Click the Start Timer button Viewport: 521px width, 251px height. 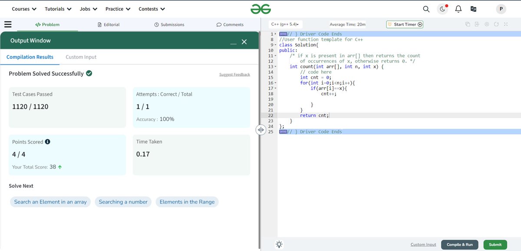pyautogui.click(x=405, y=24)
